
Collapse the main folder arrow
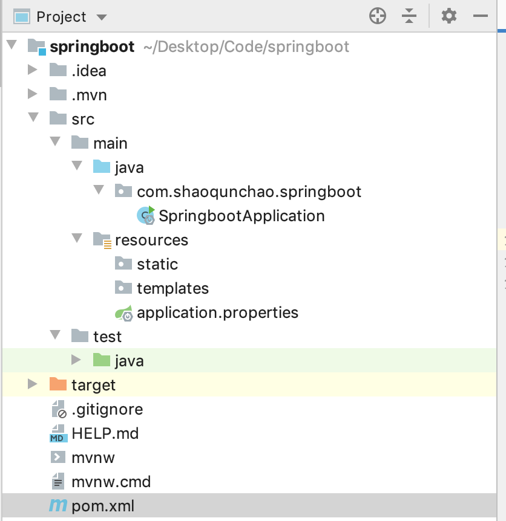click(55, 141)
